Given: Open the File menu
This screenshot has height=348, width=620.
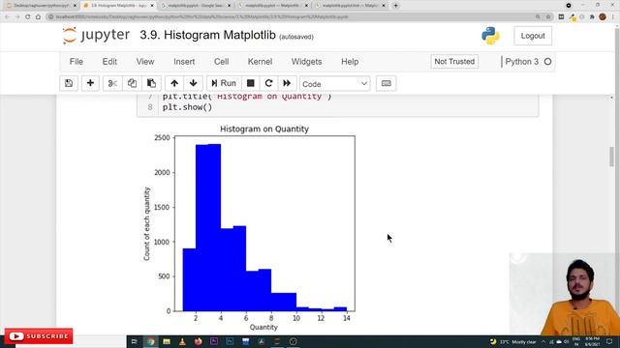Looking at the screenshot, I should tap(77, 62).
